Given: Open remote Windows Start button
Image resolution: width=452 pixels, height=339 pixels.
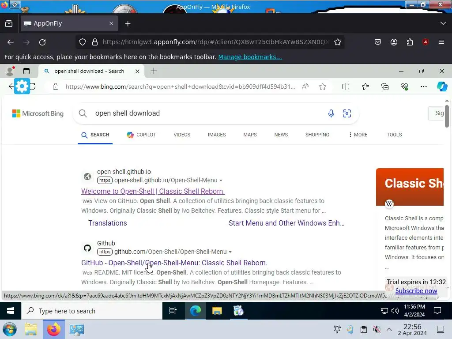Looking at the screenshot, I should coord(11,311).
